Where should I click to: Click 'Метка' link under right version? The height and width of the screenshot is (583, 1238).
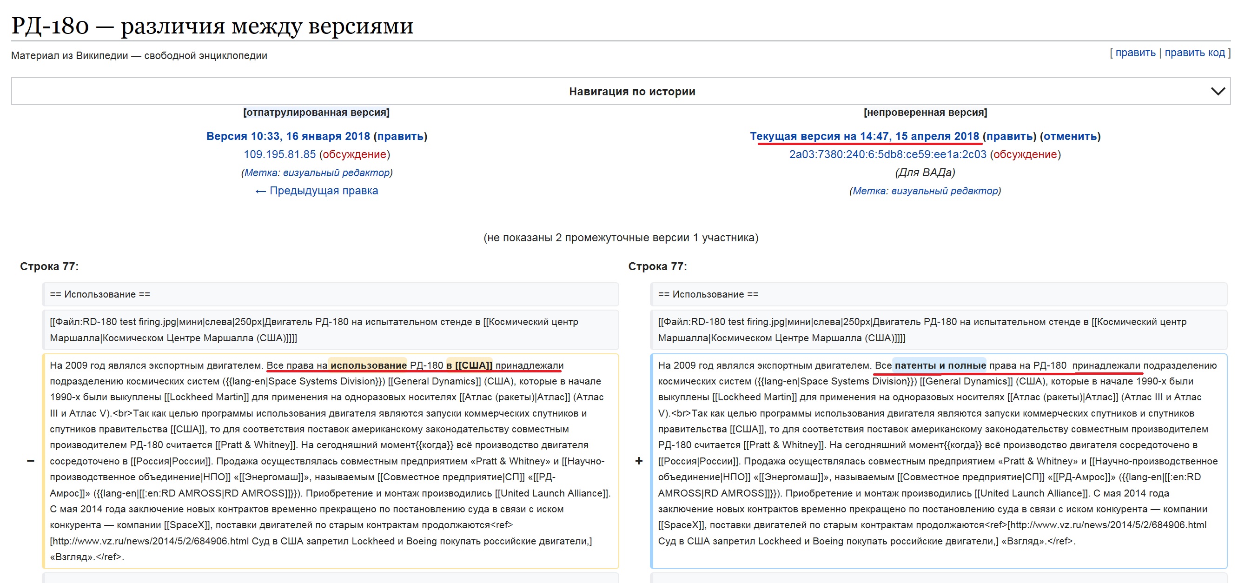[869, 191]
